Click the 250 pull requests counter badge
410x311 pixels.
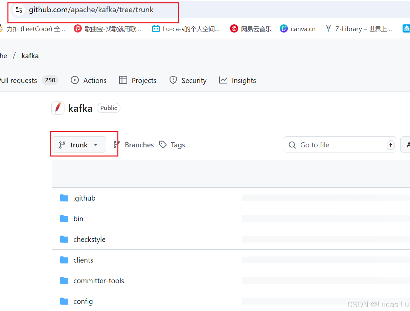pyautogui.click(x=50, y=80)
